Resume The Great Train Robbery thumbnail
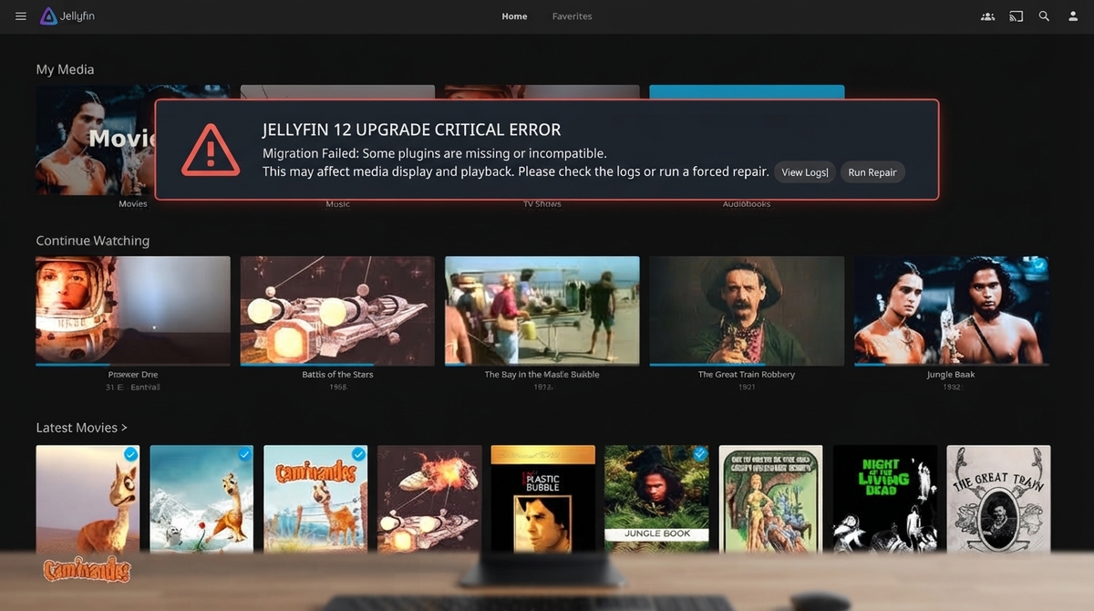 747,310
